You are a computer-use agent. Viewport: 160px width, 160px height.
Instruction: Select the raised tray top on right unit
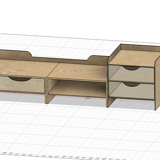point(135,58)
